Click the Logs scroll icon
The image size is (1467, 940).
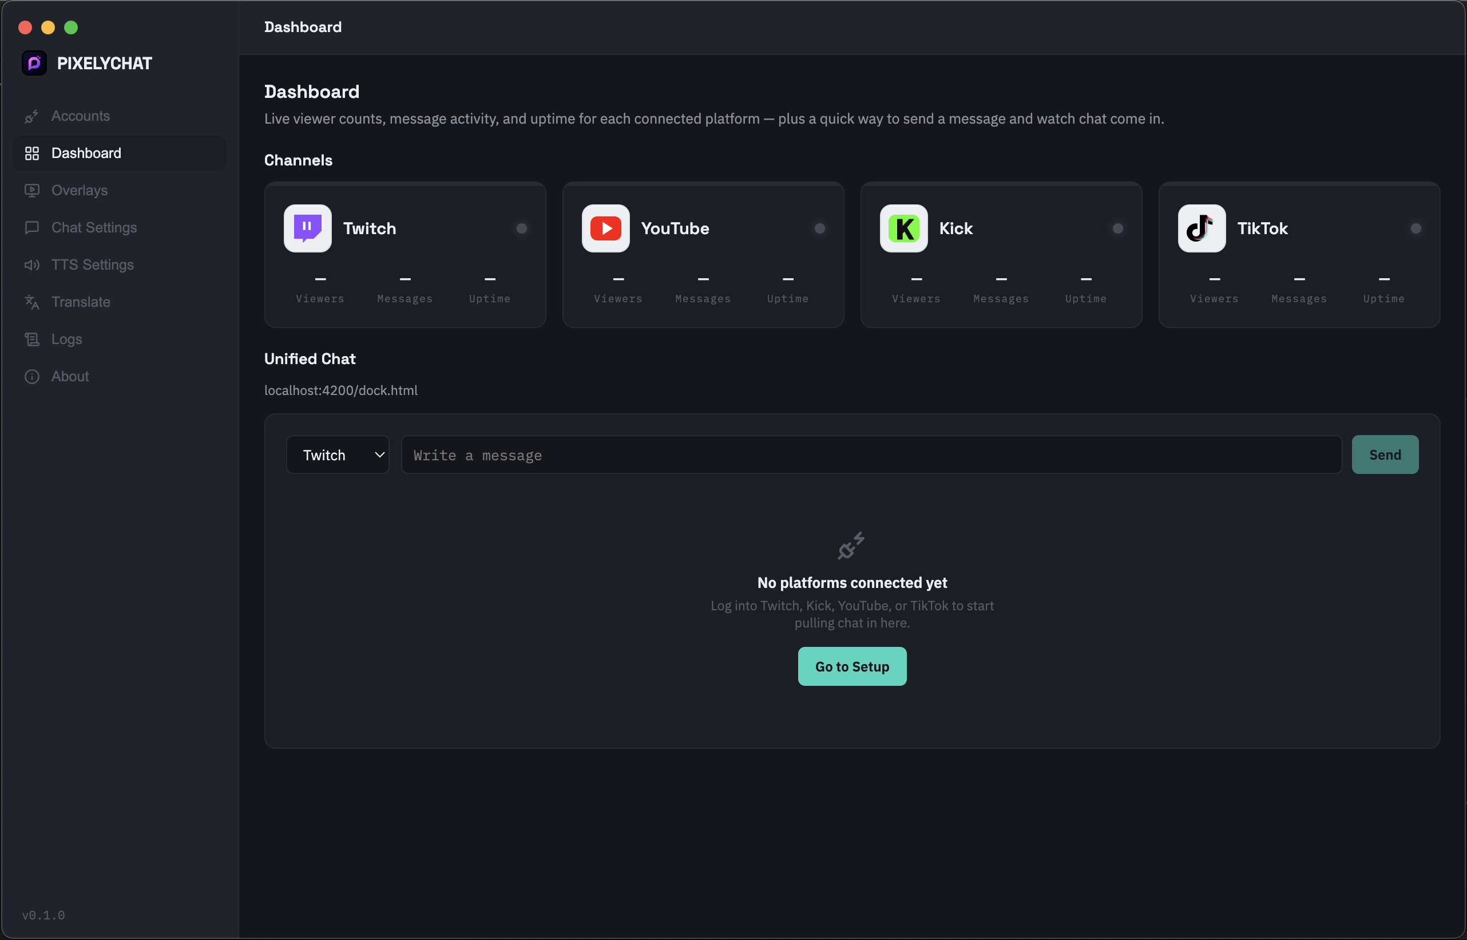click(x=31, y=339)
